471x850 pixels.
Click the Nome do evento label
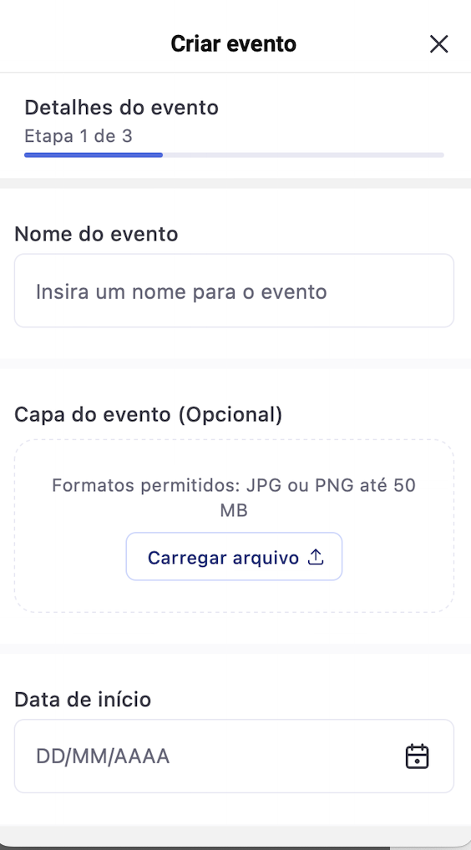(x=96, y=234)
